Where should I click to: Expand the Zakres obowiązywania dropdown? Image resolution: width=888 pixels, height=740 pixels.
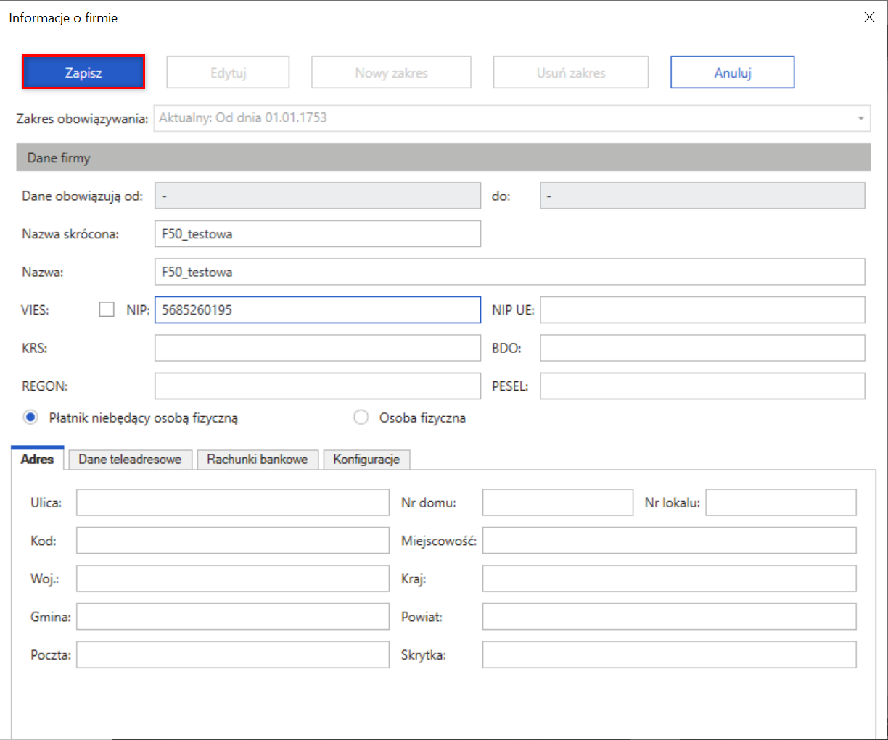click(860, 118)
